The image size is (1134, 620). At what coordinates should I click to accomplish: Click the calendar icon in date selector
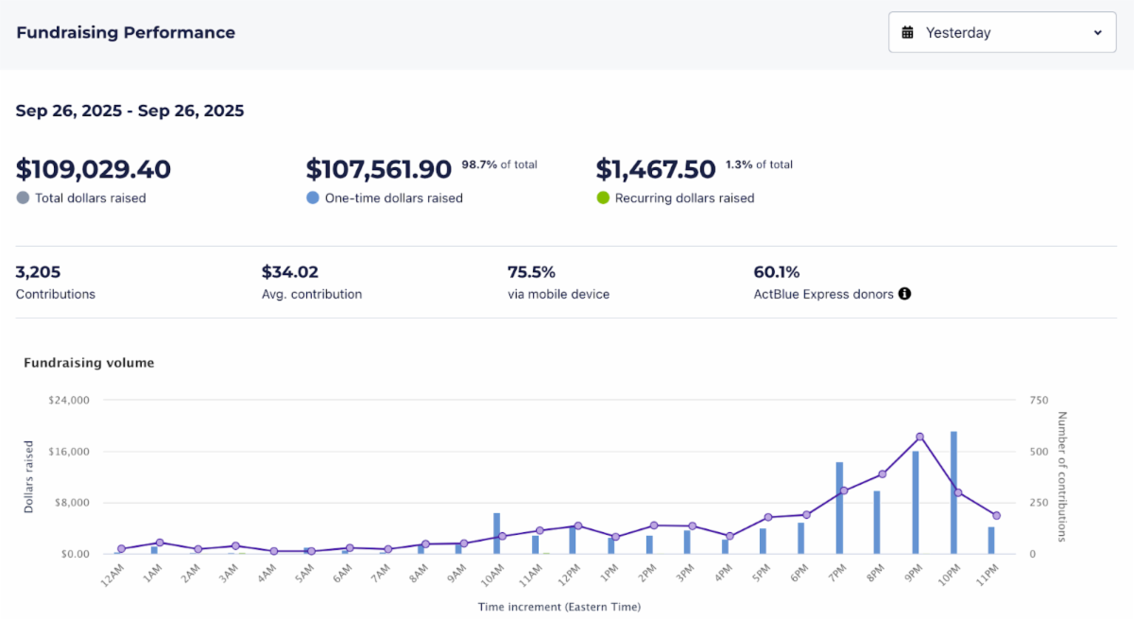908,32
